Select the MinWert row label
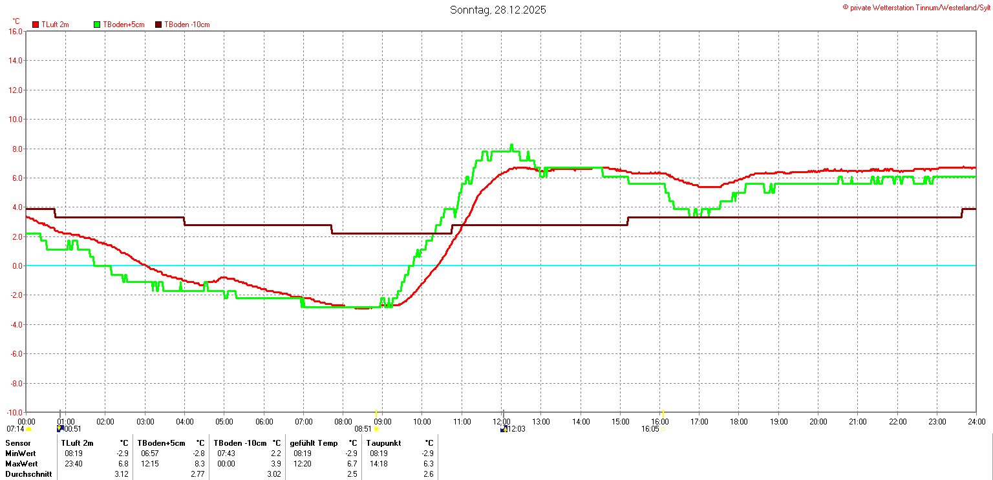 [x=21, y=454]
